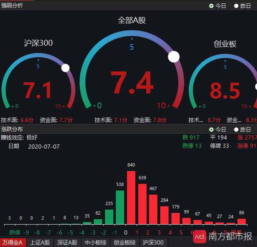Open the 中小板综 tab
Image resolution: width=257 pixels, height=247 pixels.
[x=96, y=242]
